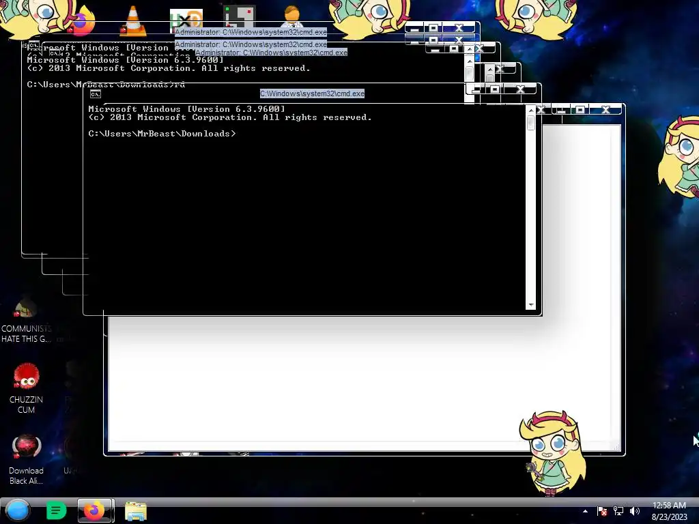
Task: Open the clock showing 12:58 AM
Action: pyautogui.click(x=669, y=511)
